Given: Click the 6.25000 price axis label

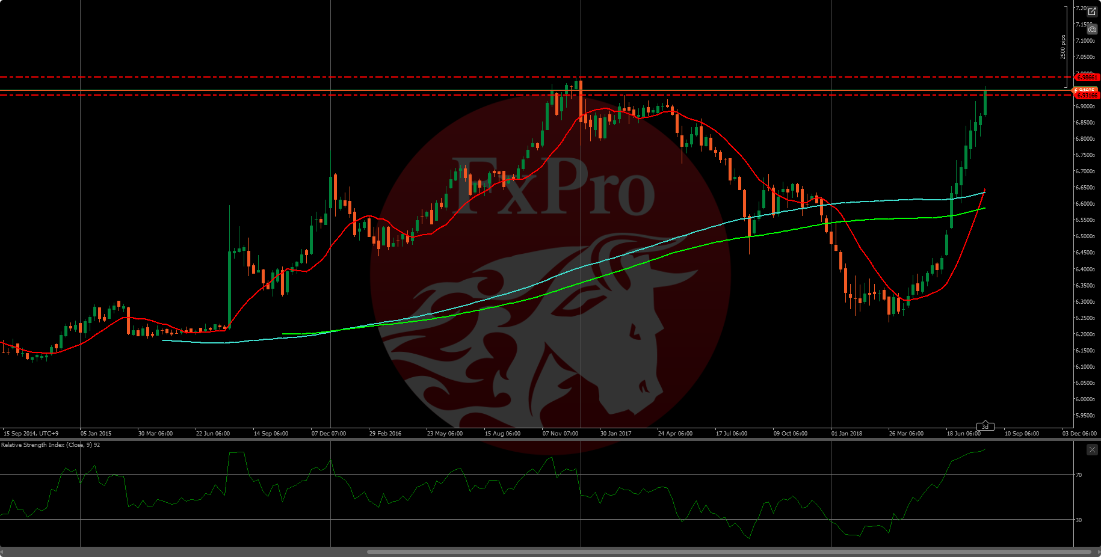Looking at the screenshot, I should tap(1085, 318).
